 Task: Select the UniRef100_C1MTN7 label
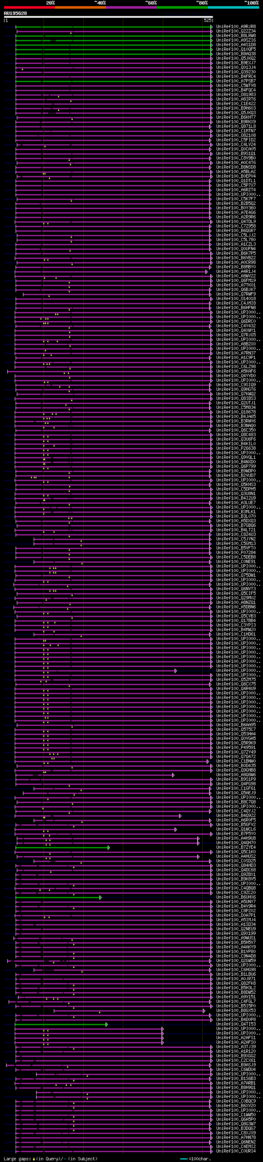click(236, 131)
